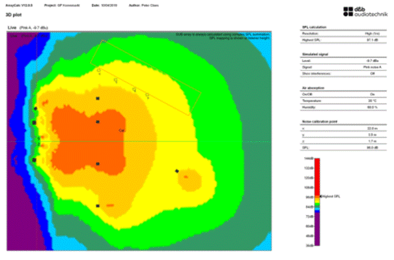Click the Level value -9.7 dBu
This screenshot has width=394, height=260.
[373, 61]
